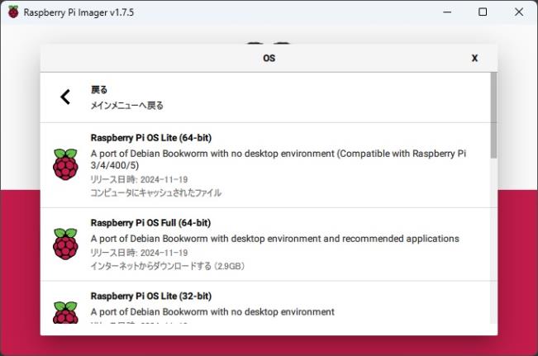Click the raspberry icon for OS Full 64-bit
Image resolution: width=538 pixels, height=356 pixels.
click(65, 244)
